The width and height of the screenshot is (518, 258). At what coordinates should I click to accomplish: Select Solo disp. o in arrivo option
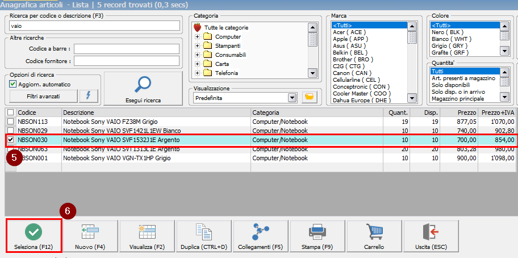pos(465,91)
